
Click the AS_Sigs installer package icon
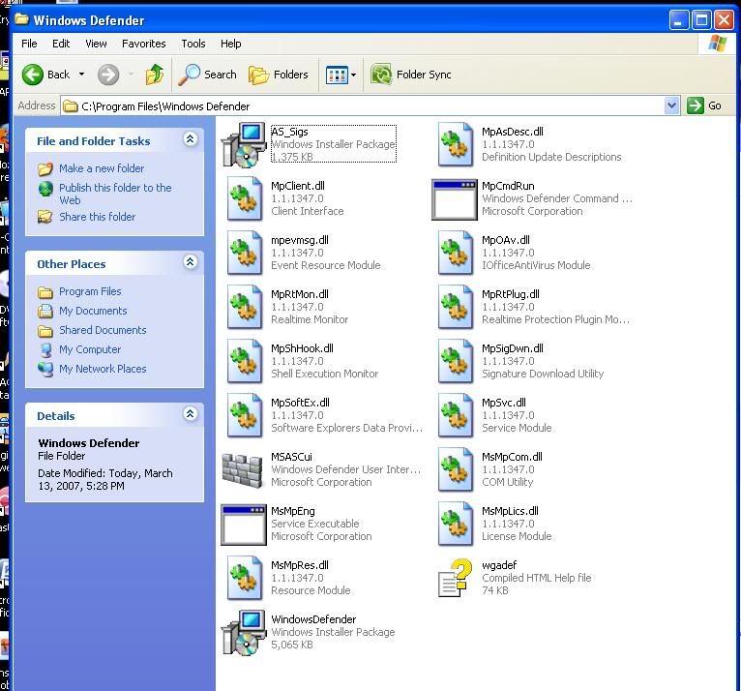click(x=244, y=144)
